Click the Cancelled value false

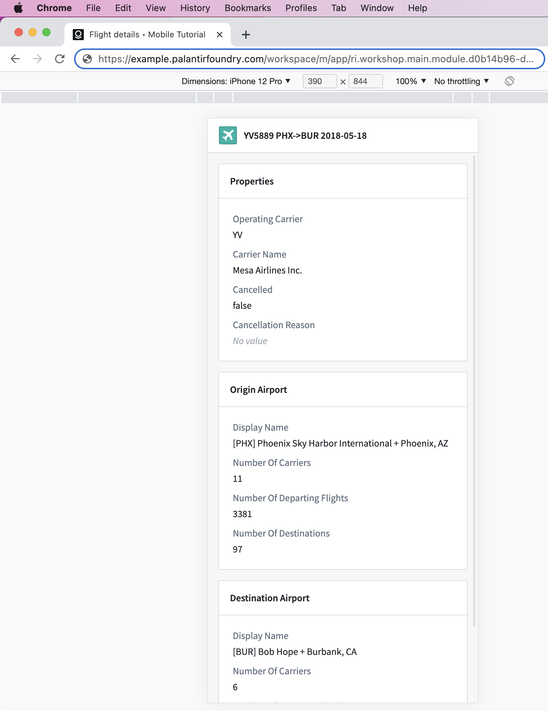point(242,306)
